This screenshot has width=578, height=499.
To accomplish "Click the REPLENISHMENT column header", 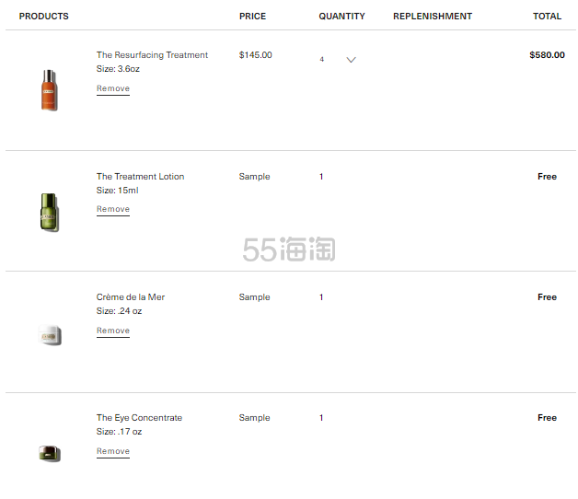I will tap(432, 17).
